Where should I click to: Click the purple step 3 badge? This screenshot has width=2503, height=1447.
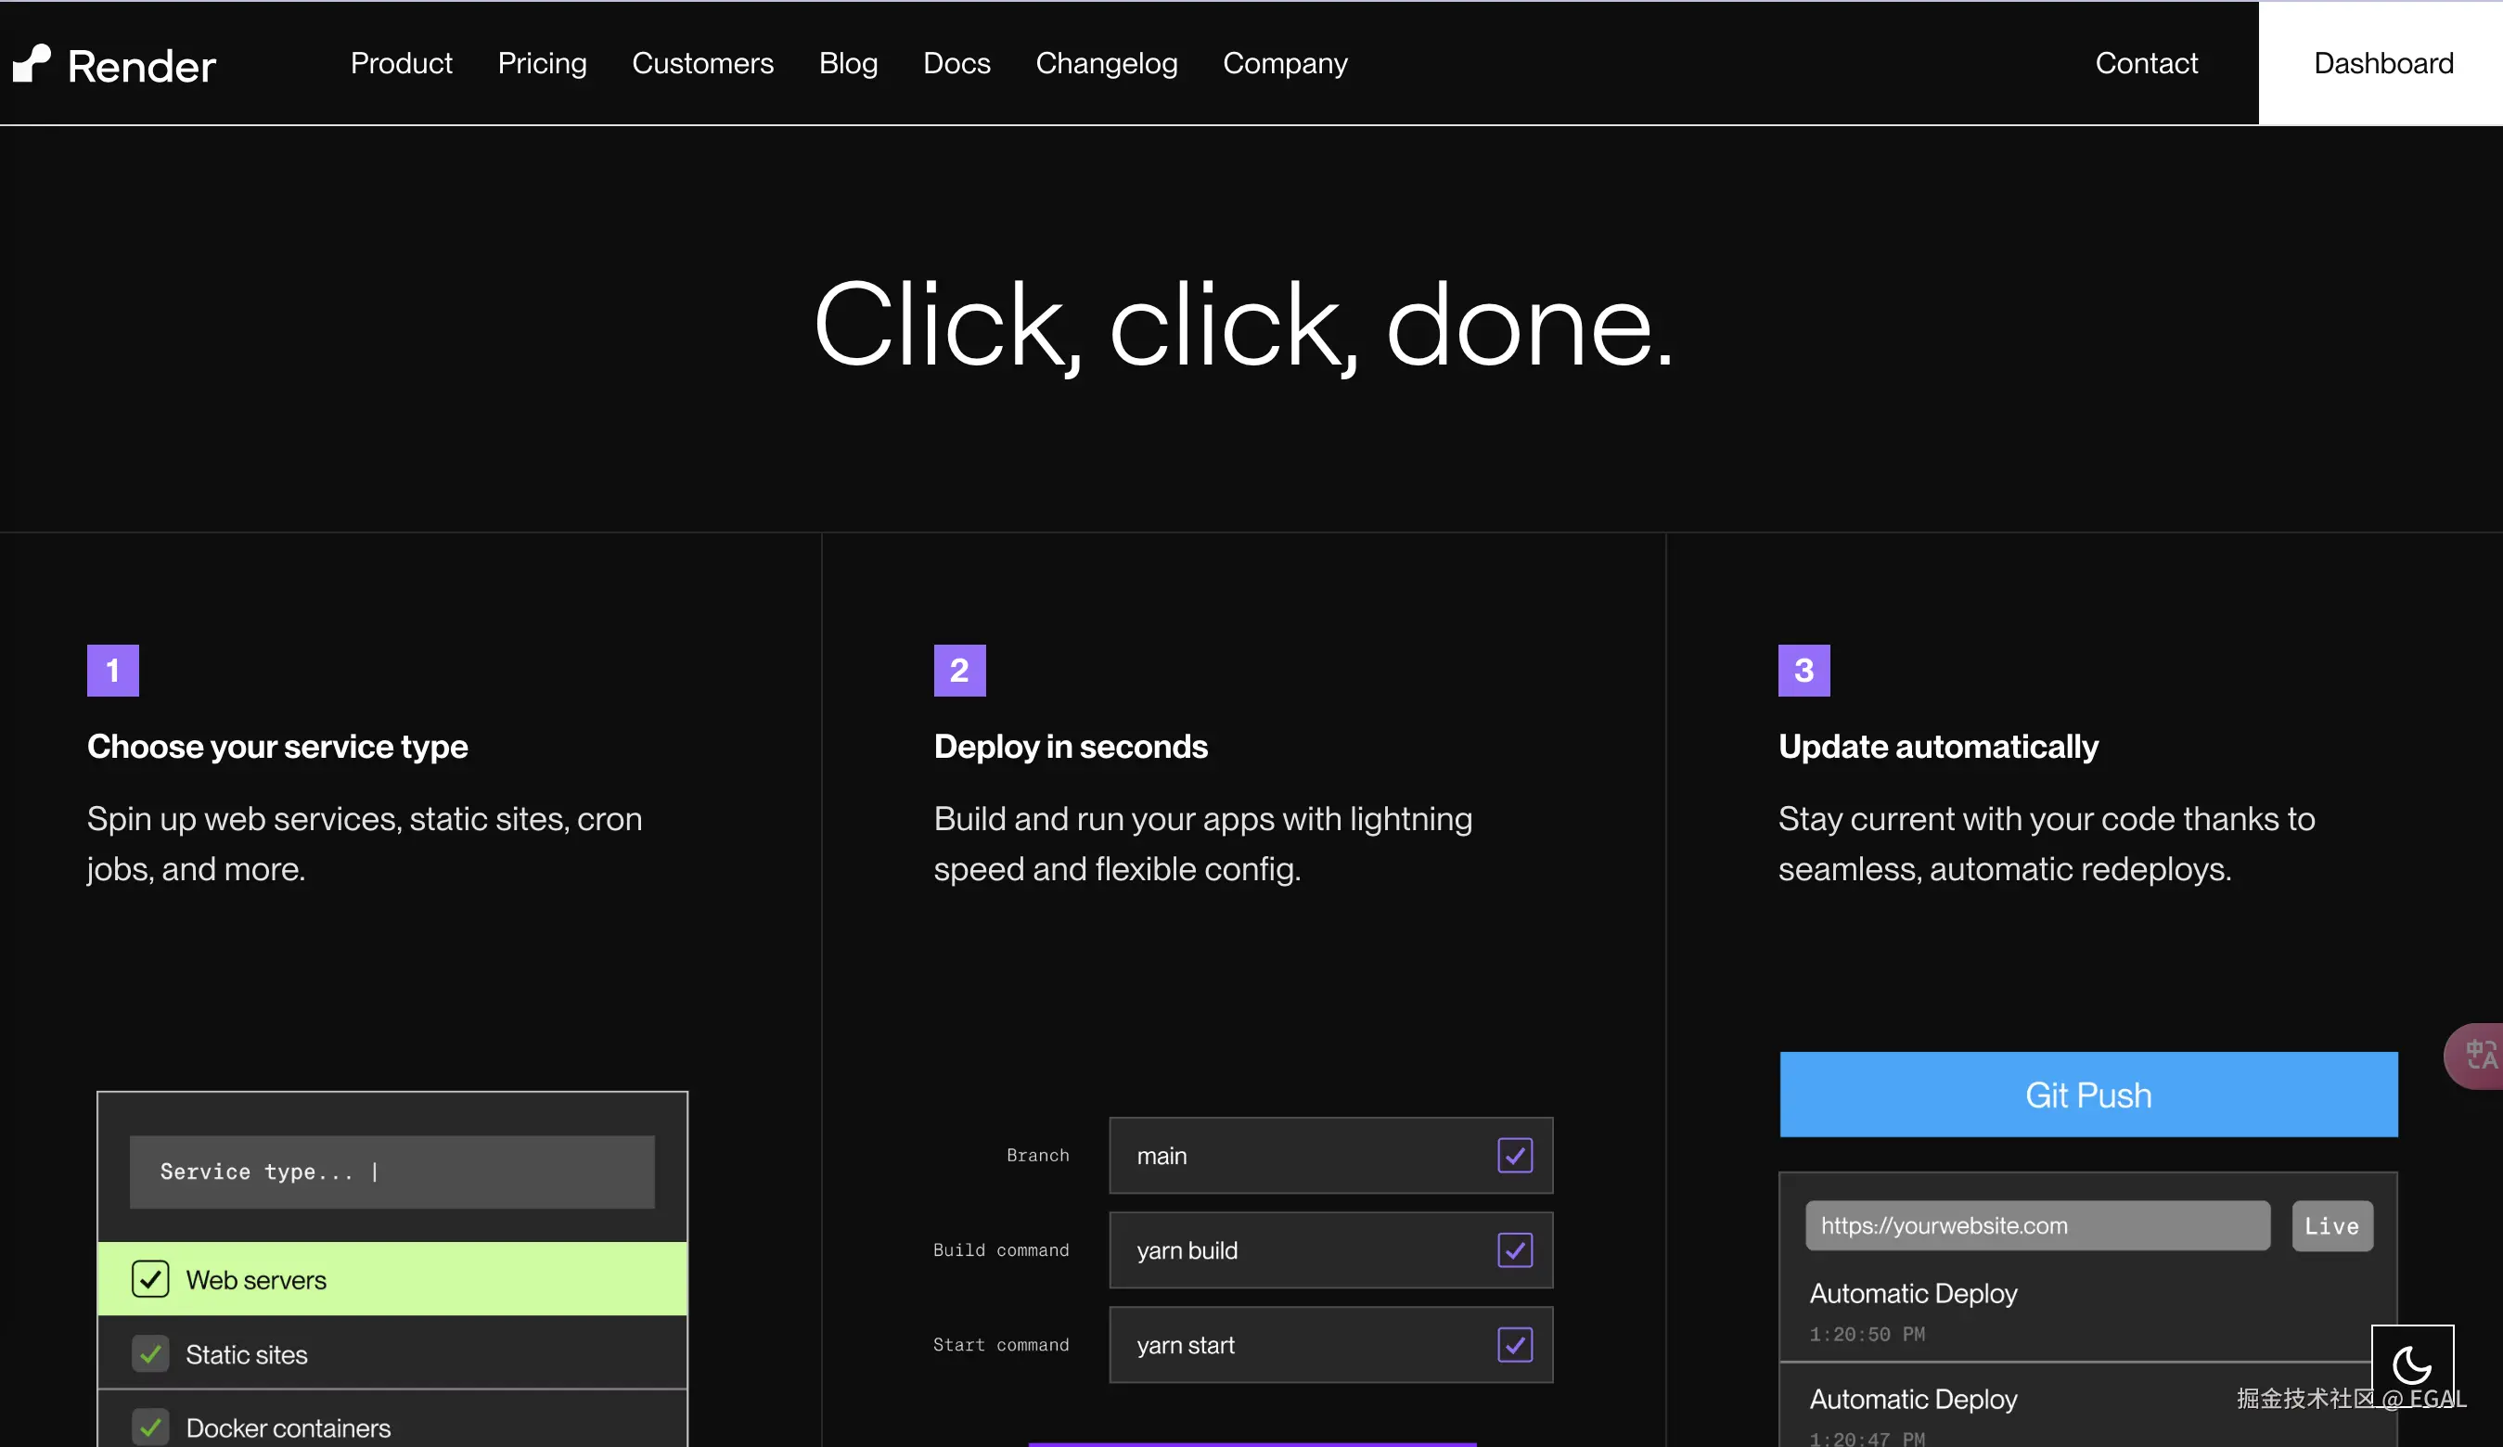[x=1803, y=671]
